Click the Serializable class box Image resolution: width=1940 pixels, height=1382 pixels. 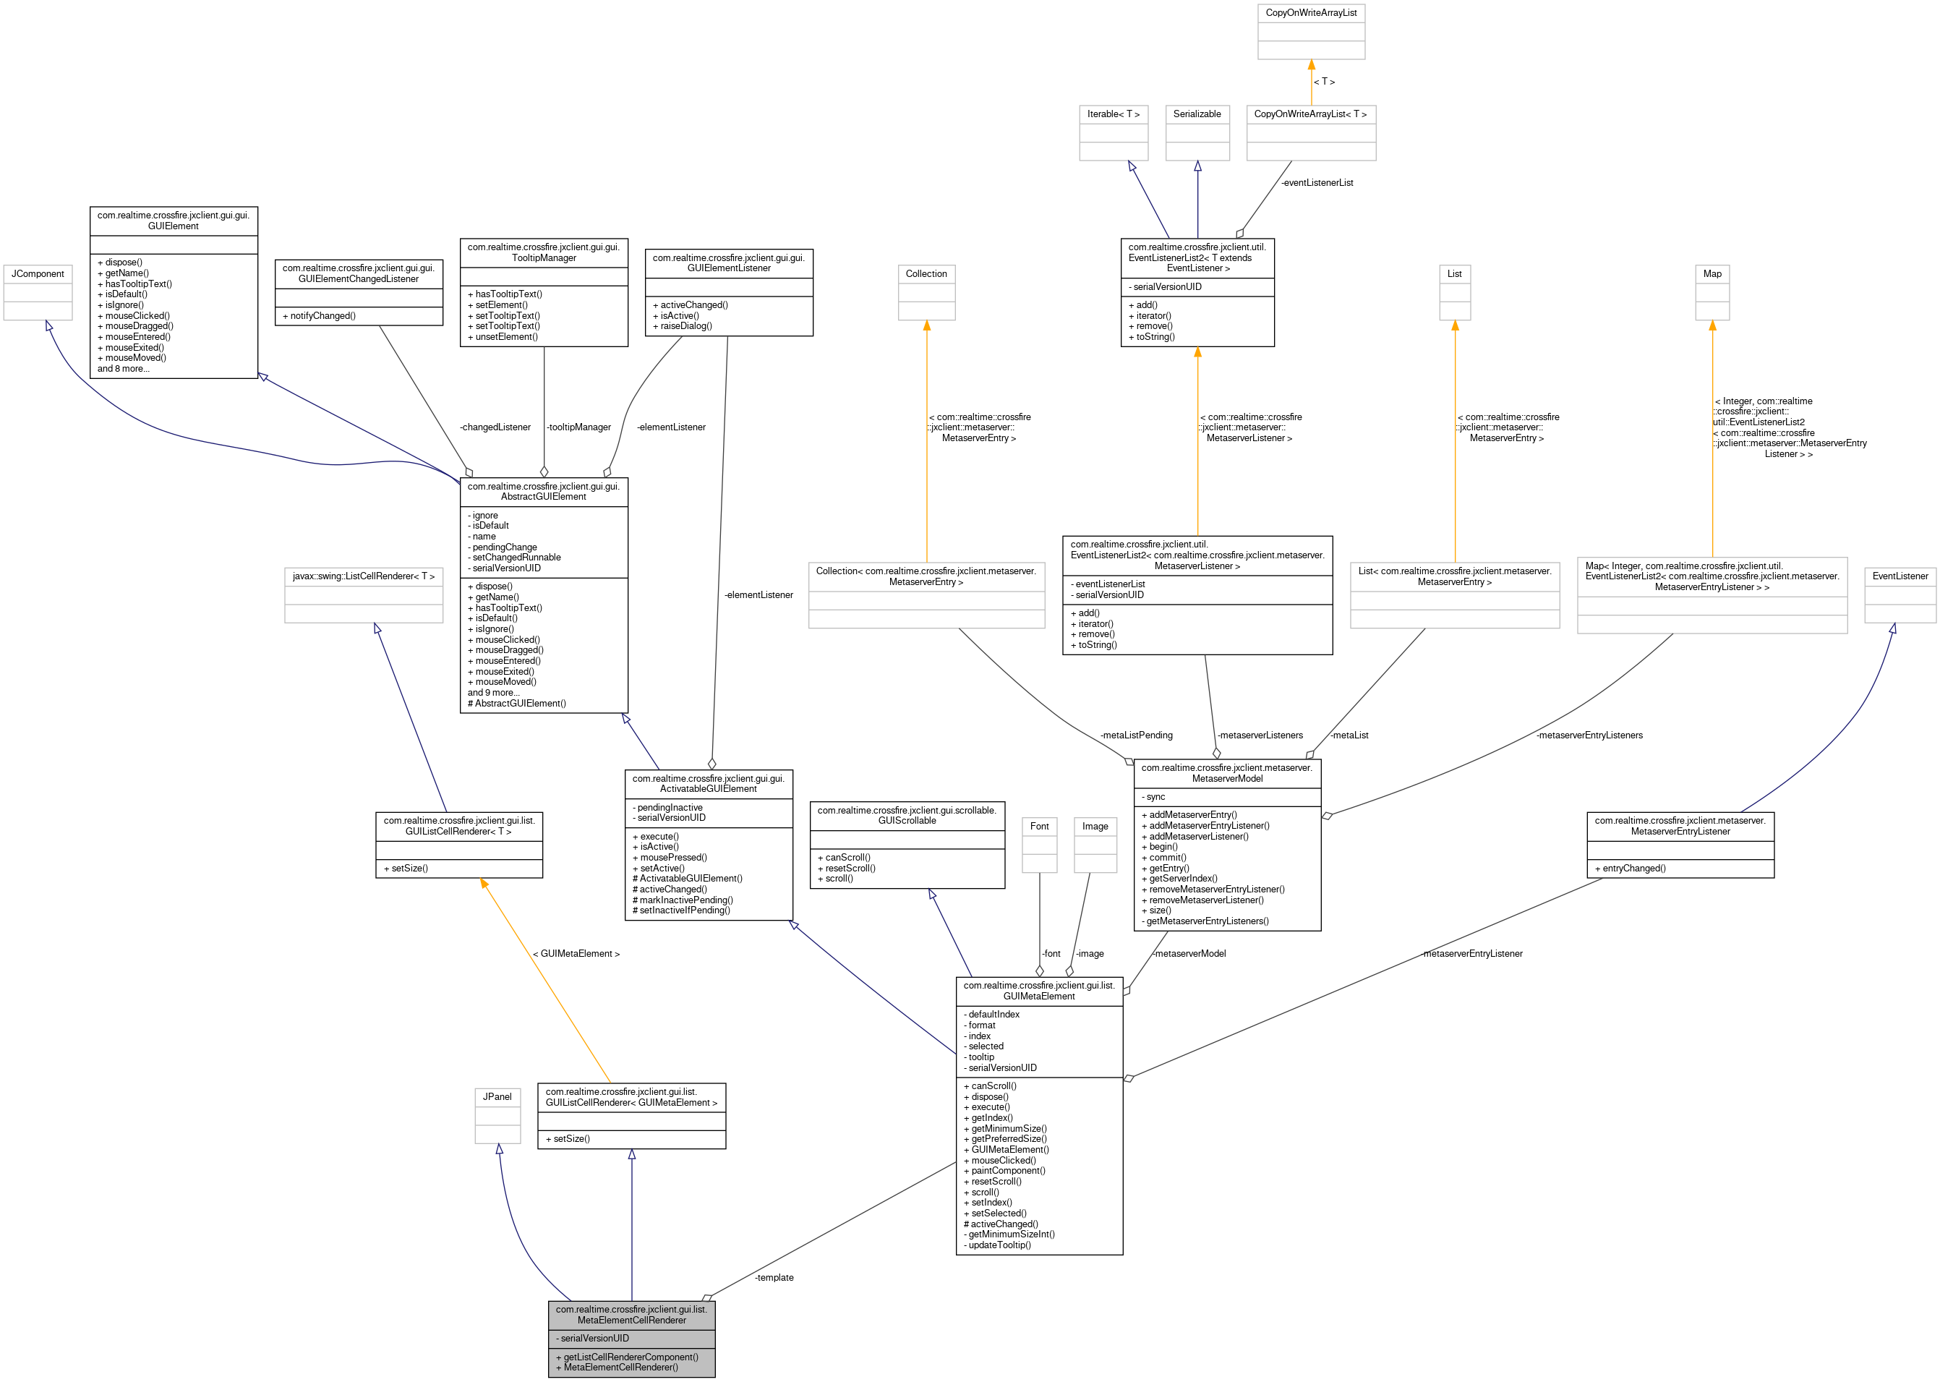pos(1197,132)
